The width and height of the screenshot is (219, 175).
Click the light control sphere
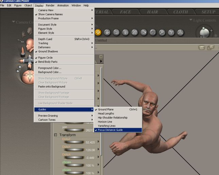(204, 33)
